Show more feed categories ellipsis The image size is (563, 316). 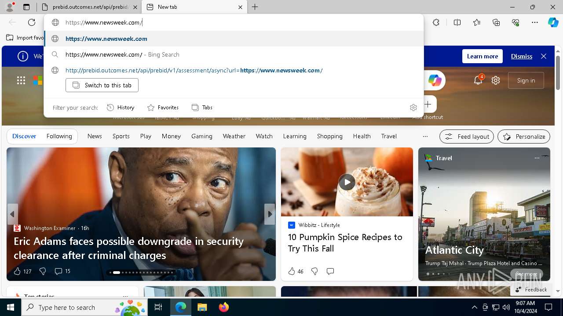[x=425, y=136]
